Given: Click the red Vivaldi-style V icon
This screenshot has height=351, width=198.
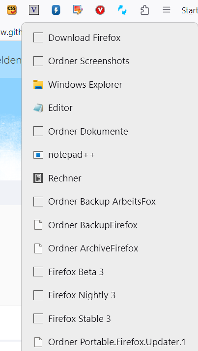Looking at the screenshot, I should coord(100,10).
